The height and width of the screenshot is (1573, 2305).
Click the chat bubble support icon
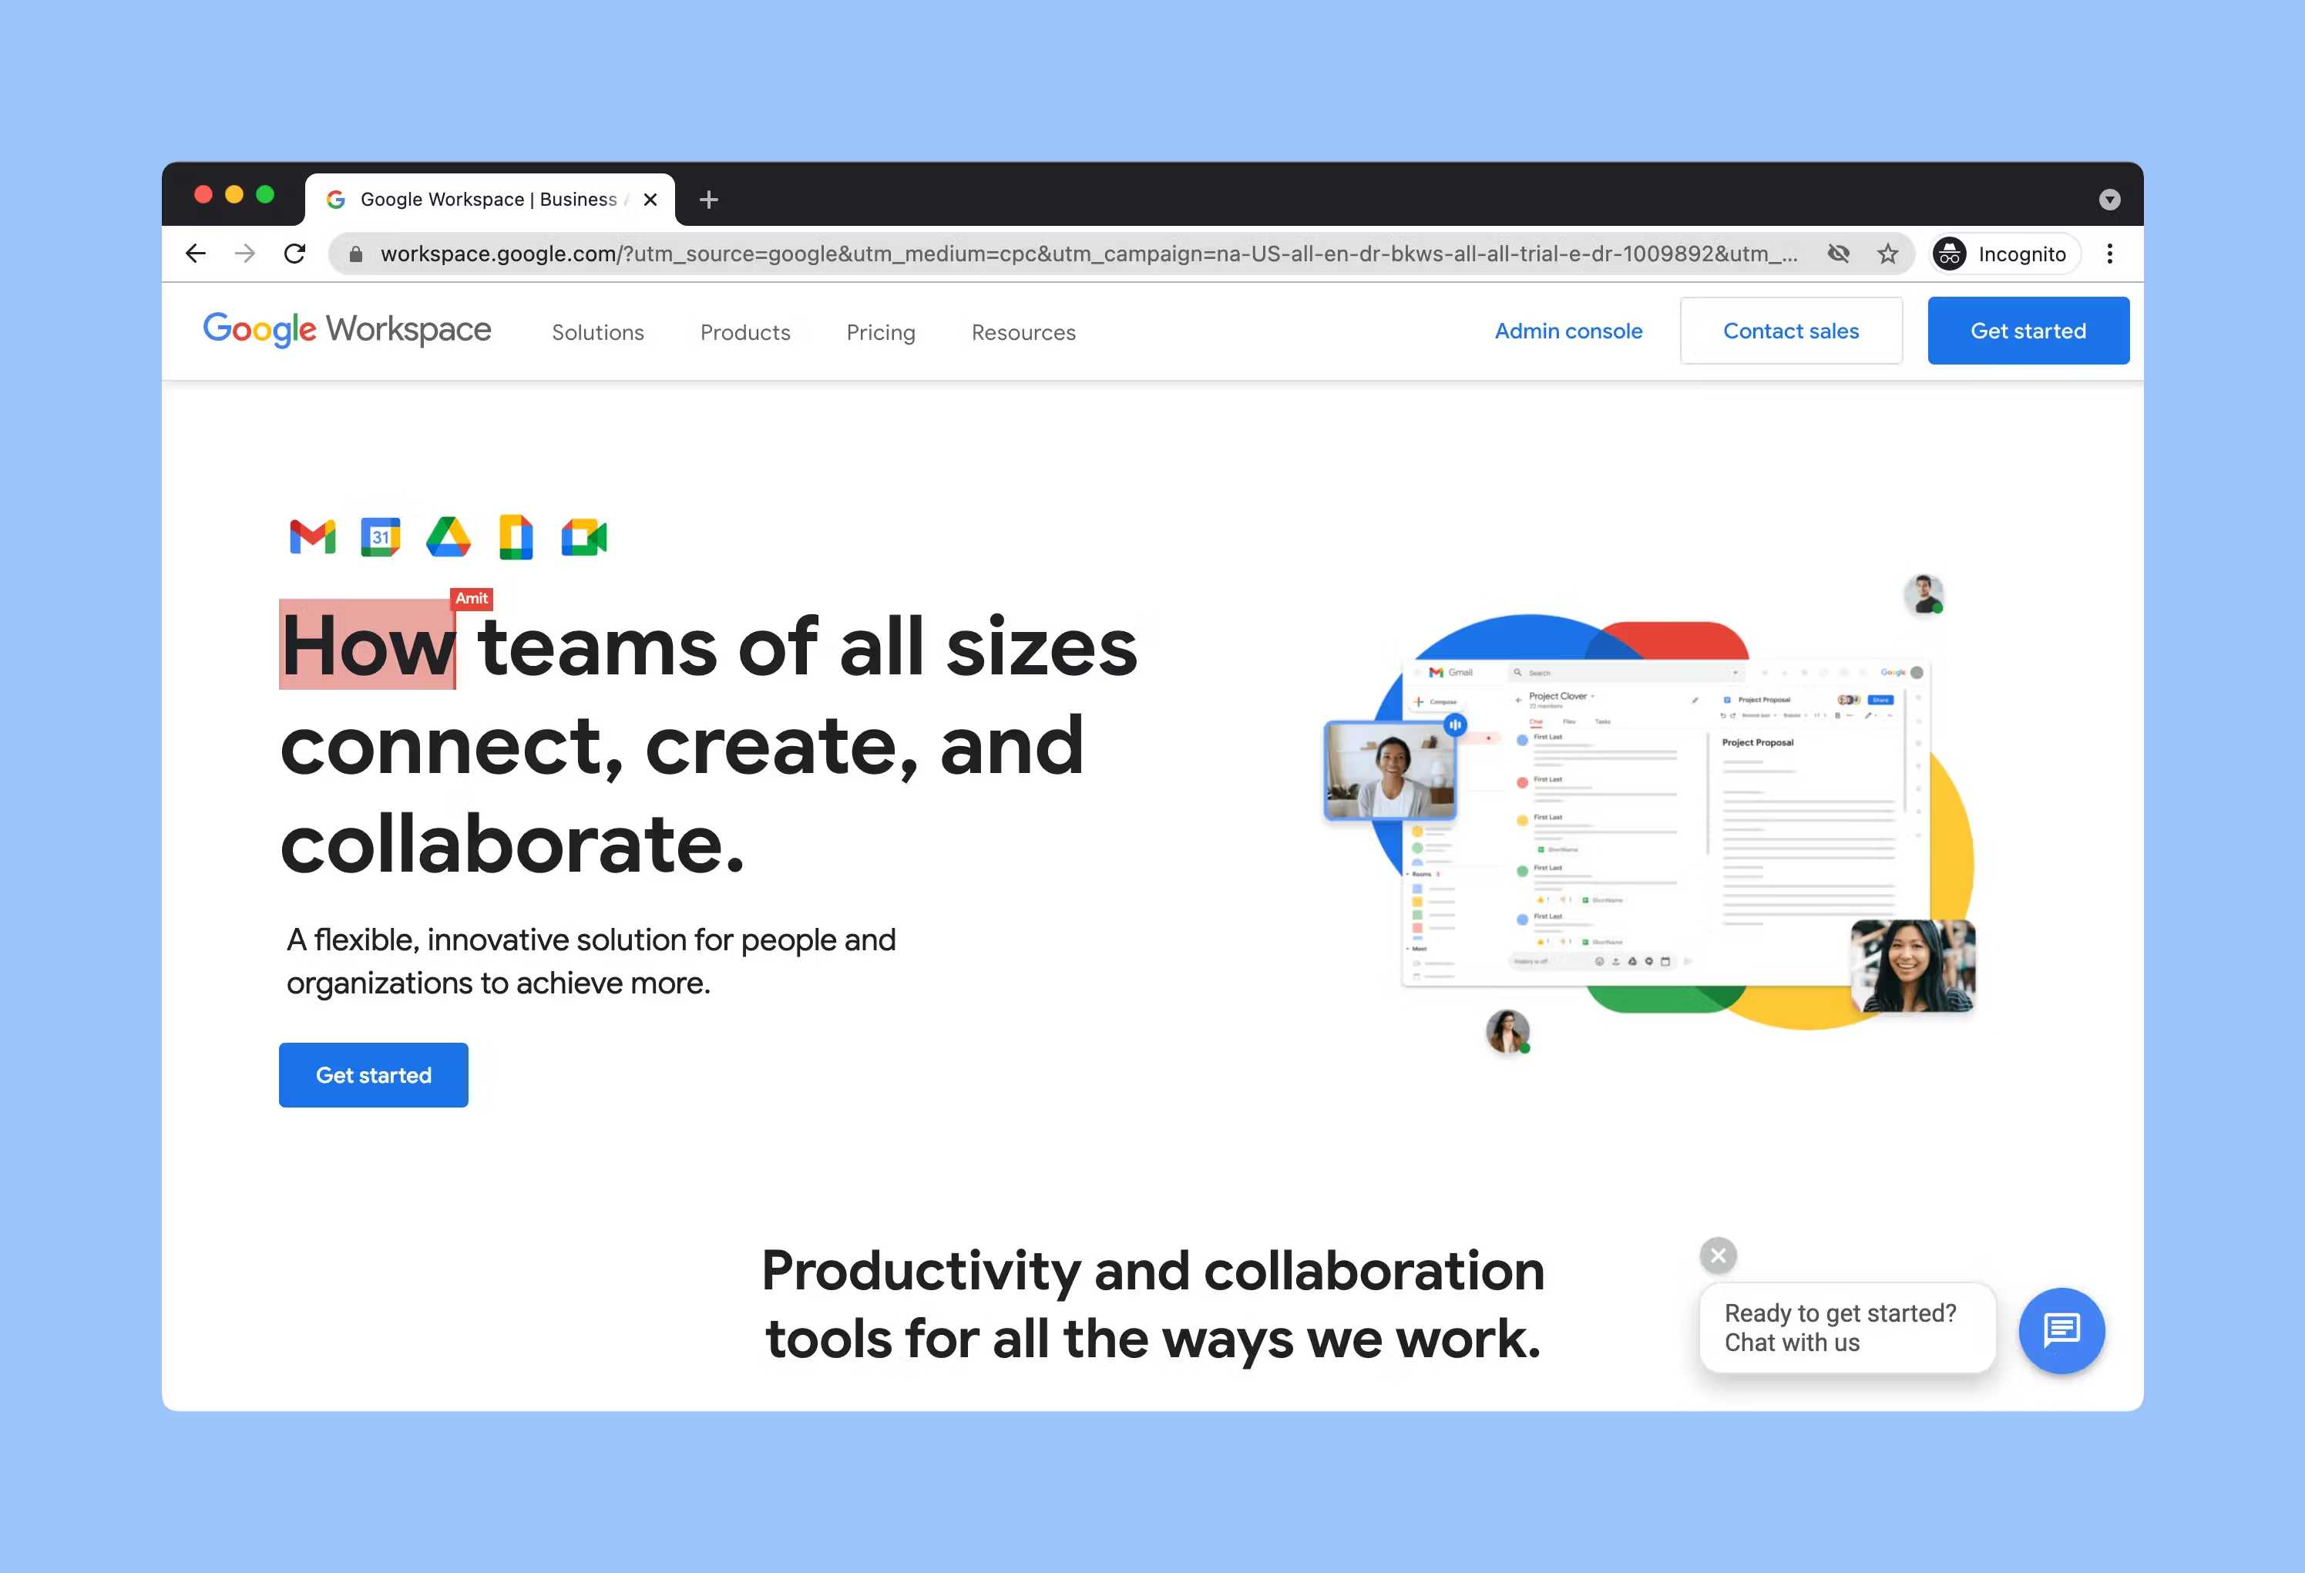(x=2058, y=1329)
